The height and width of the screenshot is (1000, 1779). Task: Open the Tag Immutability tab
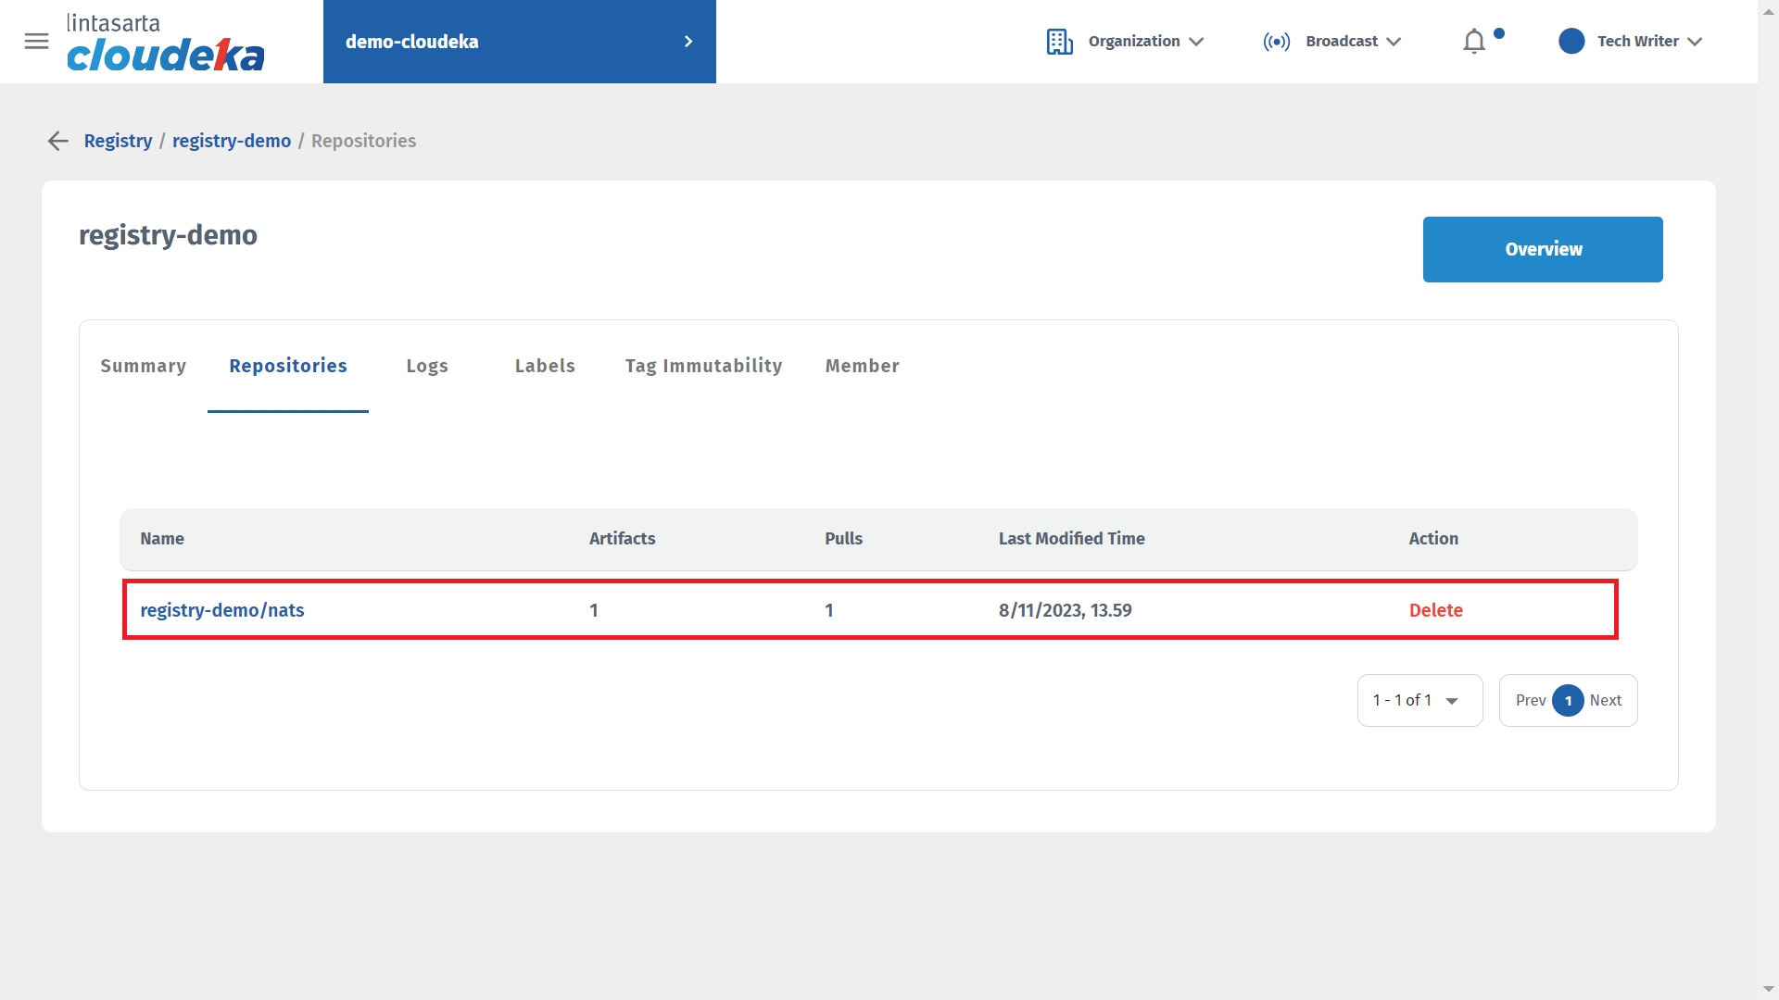click(x=703, y=366)
